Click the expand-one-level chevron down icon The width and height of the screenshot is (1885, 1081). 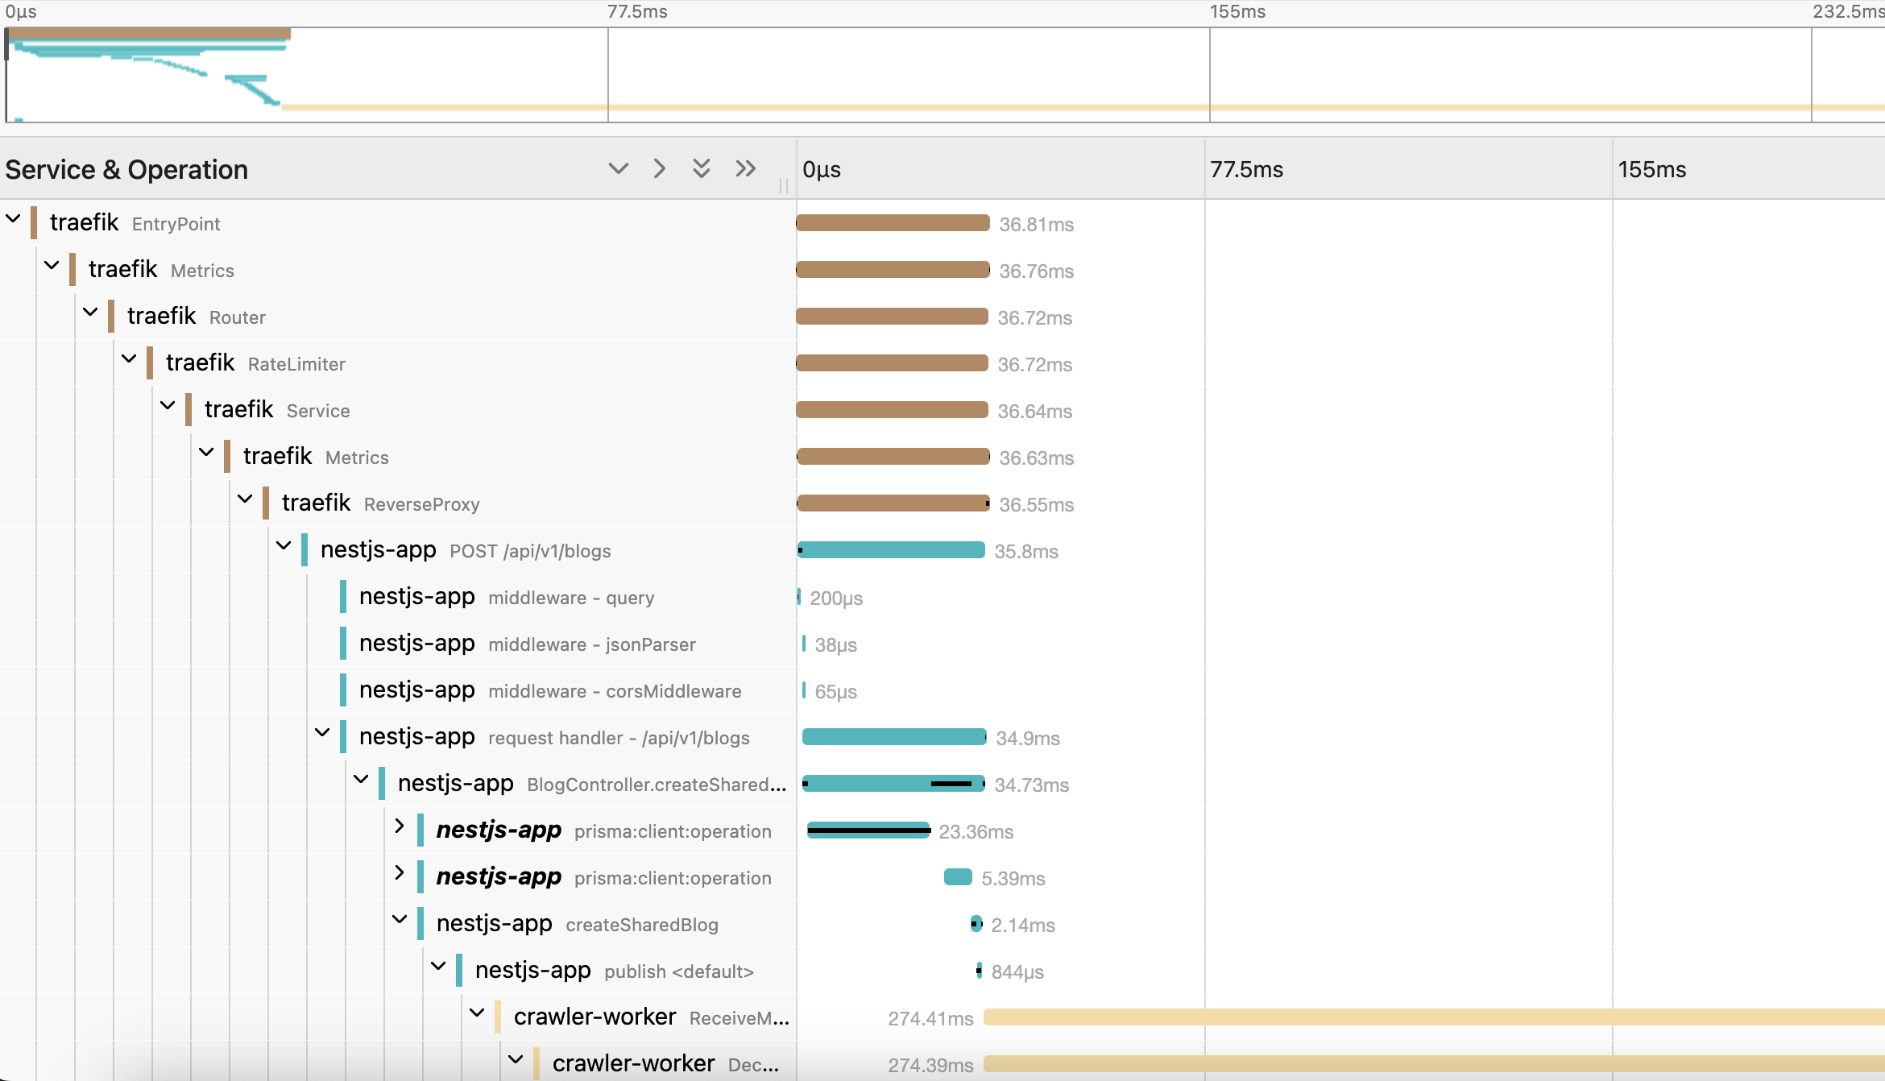(x=618, y=168)
